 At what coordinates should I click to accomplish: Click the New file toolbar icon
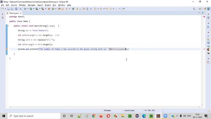coord(3,9)
